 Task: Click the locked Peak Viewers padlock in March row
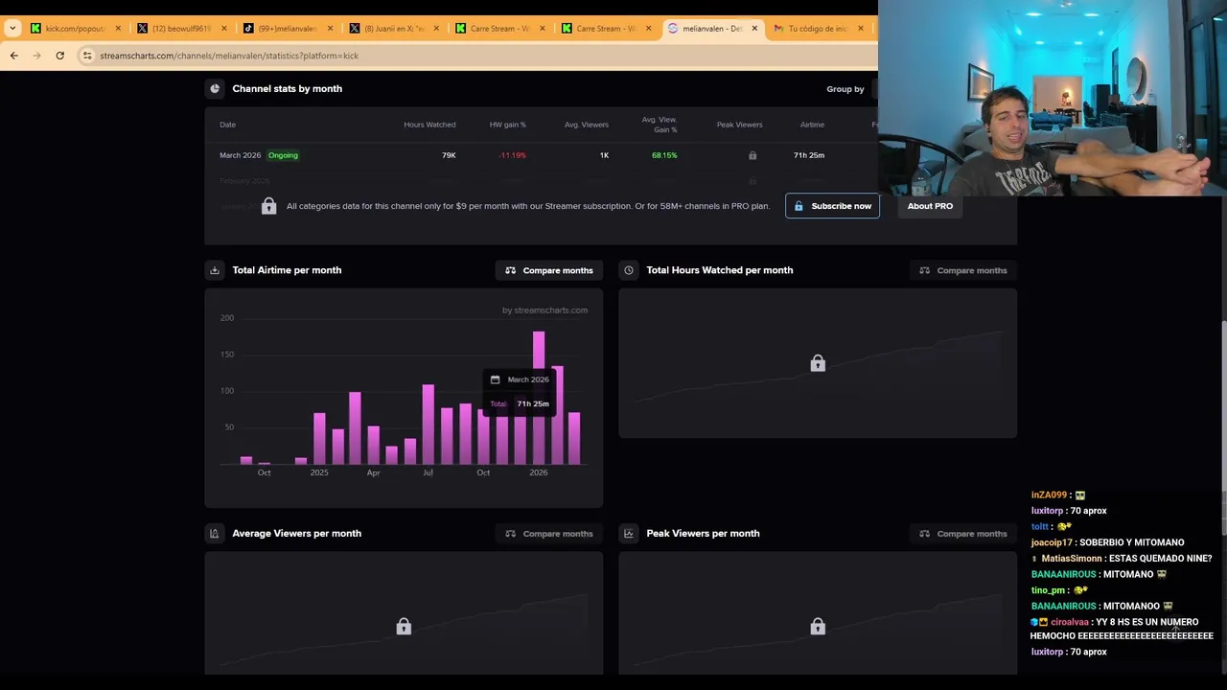pyautogui.click(x=752, y=155)
